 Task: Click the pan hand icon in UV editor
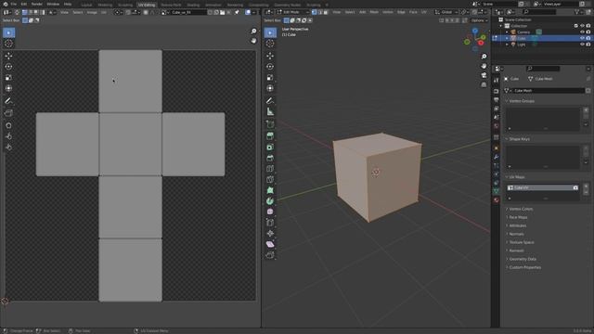coord(253,41)
